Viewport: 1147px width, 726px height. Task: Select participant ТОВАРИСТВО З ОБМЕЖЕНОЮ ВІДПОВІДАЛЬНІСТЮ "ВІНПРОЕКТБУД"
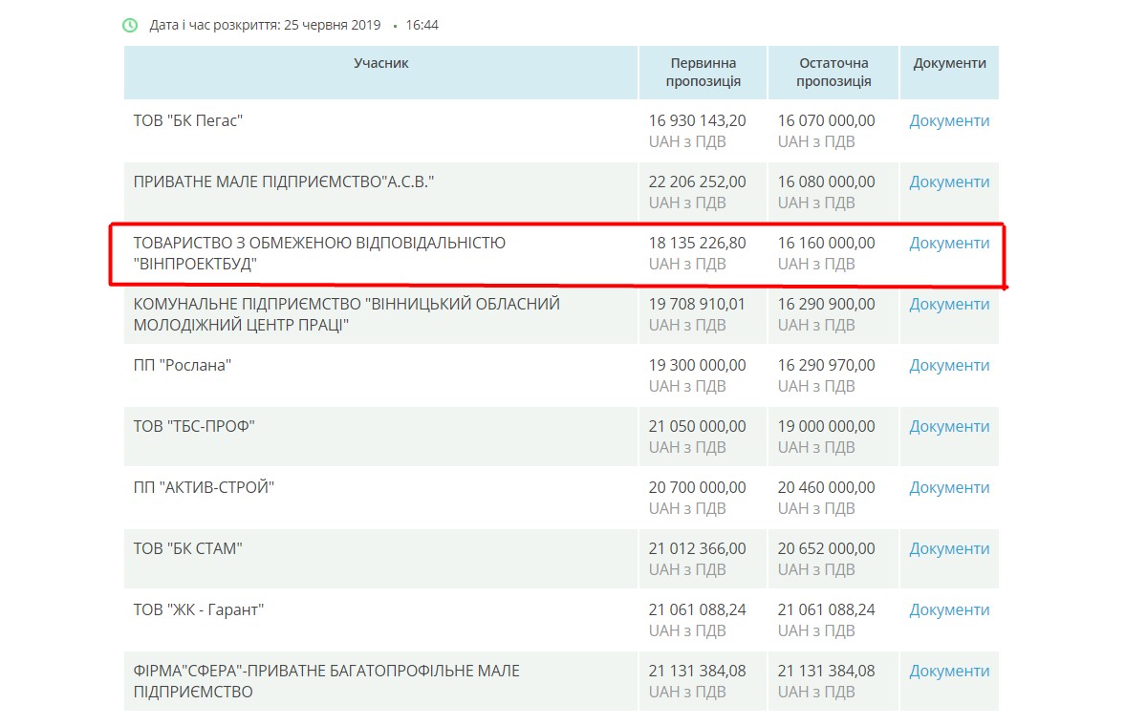(x=319, y=254)
